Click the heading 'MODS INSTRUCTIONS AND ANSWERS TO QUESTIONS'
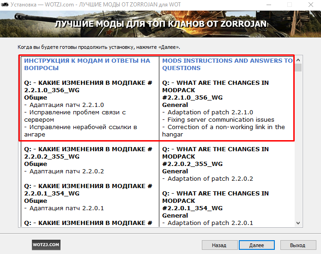321x254 pixels. pyautogui.click(x=227, y=64)
